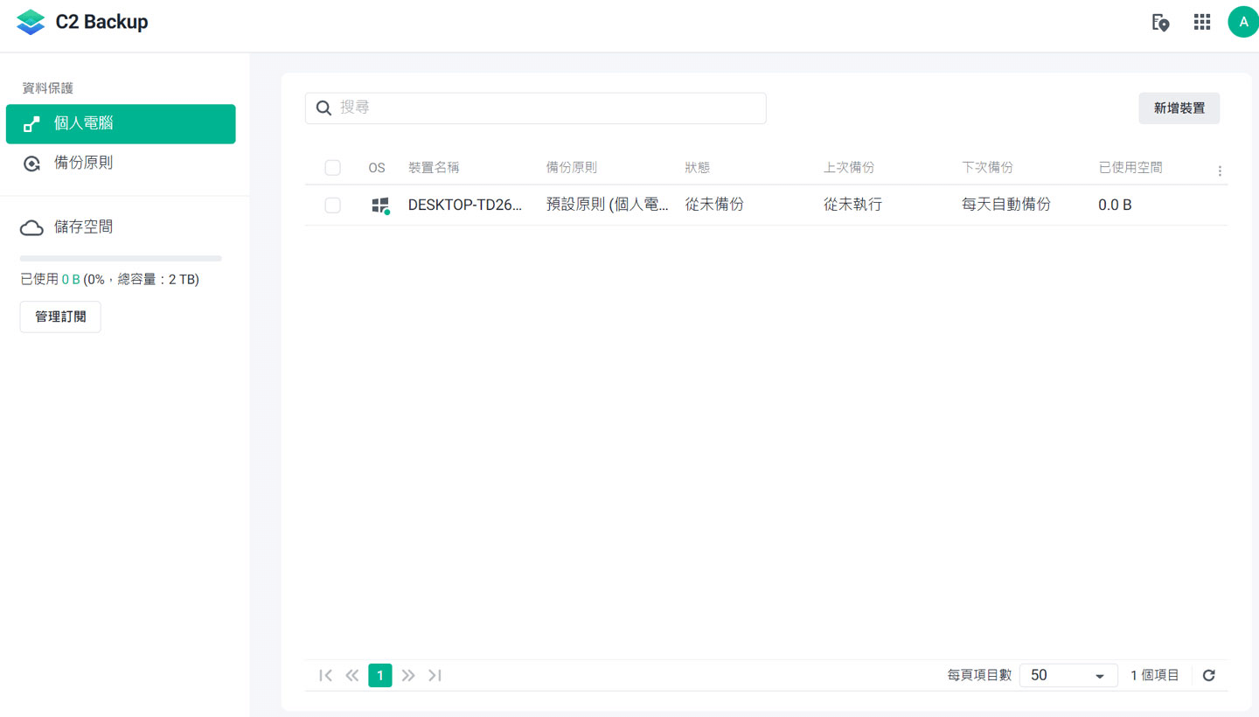Go to next page double arrow
The image size is (1259, 717).
pos(408,675)
